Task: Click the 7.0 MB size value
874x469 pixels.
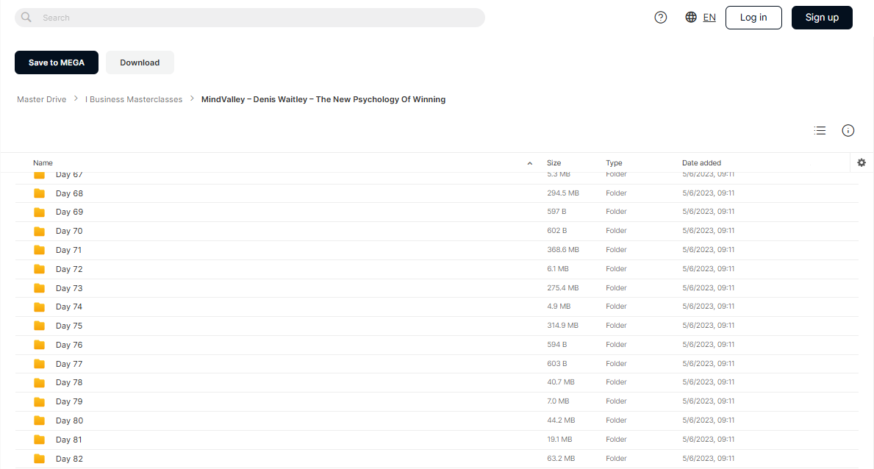Action: coord(558,401)
